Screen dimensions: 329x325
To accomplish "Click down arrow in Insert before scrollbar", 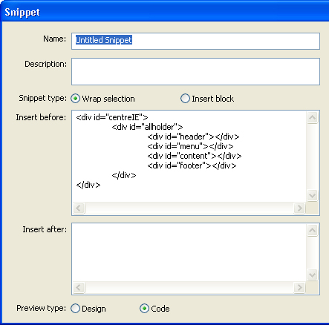I will point(312,196).
